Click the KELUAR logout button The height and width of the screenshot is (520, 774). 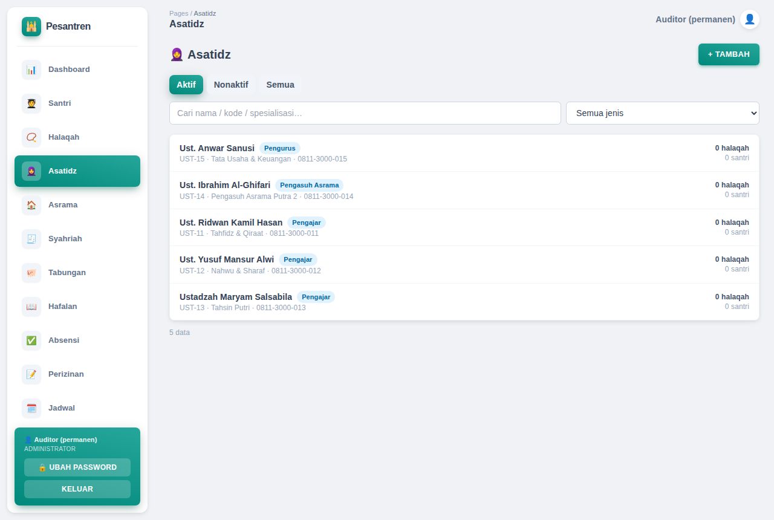(x=77, y=489)
